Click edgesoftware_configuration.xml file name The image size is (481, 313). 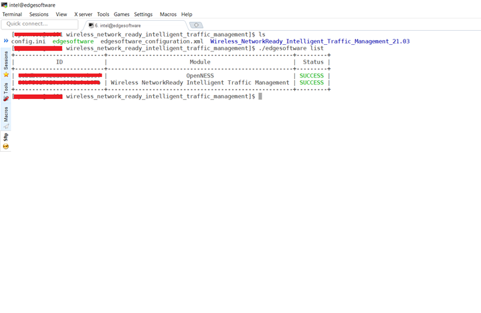pos(152,41)
